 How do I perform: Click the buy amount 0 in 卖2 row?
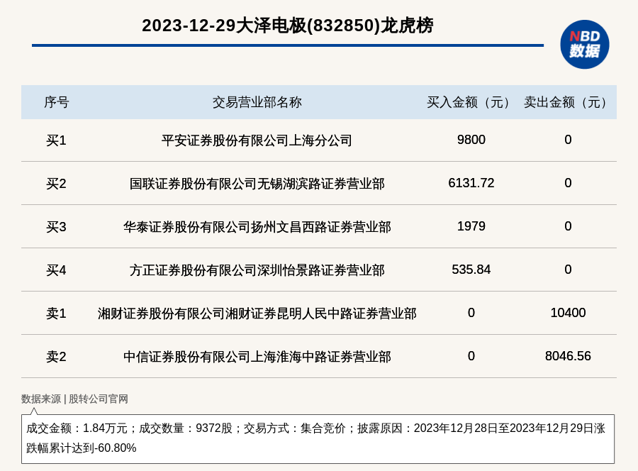pos(471,356)
